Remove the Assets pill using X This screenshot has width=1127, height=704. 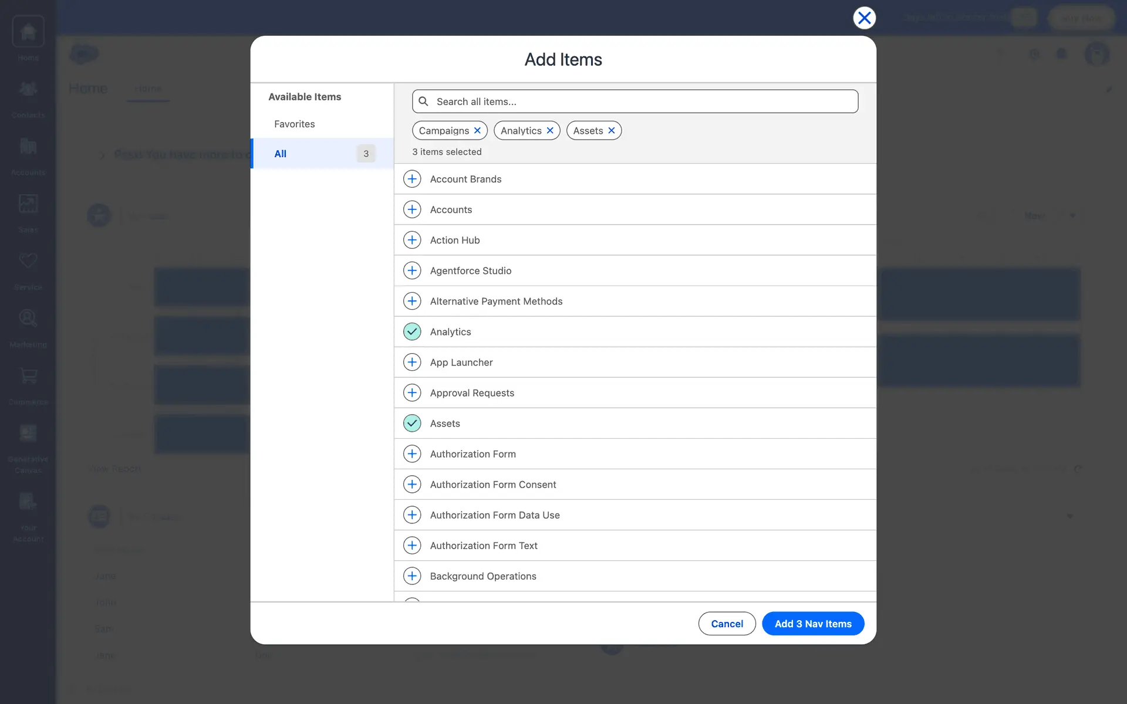611,130
